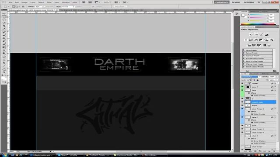Add a Color Balance adjustment

point(256,40)
